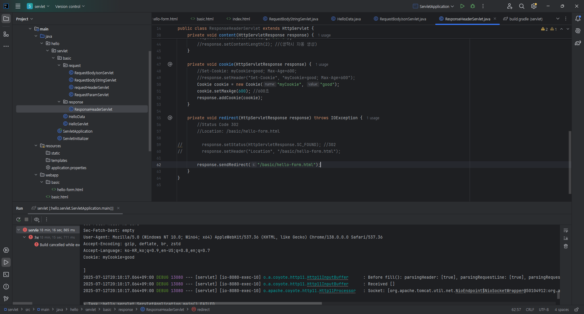Open application.properties file
The width and height of the screenshot is (584, 314).
click(69, 168)
